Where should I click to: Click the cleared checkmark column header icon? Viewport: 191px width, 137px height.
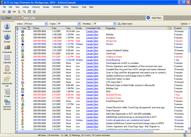(17, 28)
